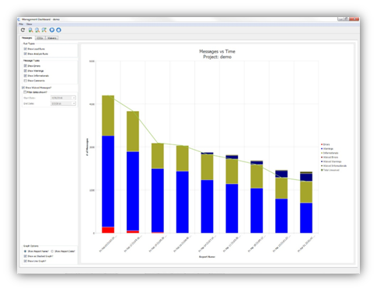Enable the Filter dates shown checkbox
This screenshot has width=377, height=291.
25,92
